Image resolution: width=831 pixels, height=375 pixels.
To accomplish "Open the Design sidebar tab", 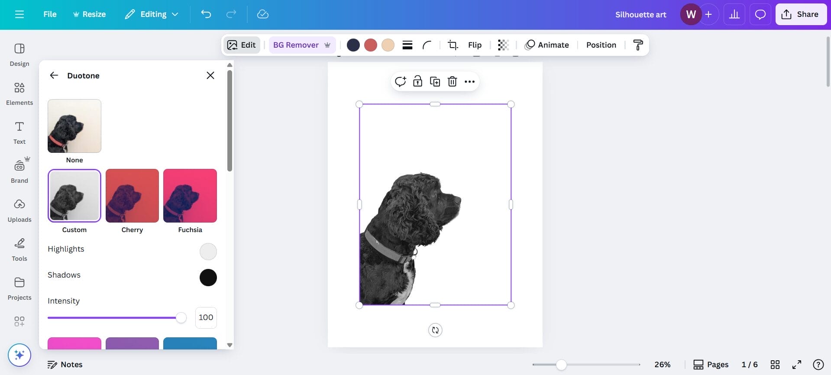I will point(19,55).
